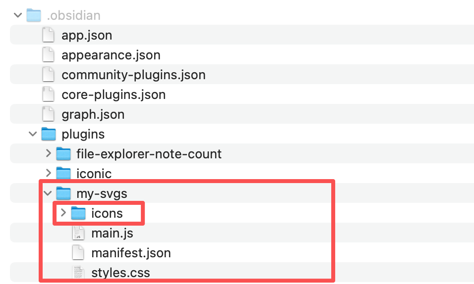474x284 pixels.
Task: Click the icons subfolder icon
Action: point(78,213)
